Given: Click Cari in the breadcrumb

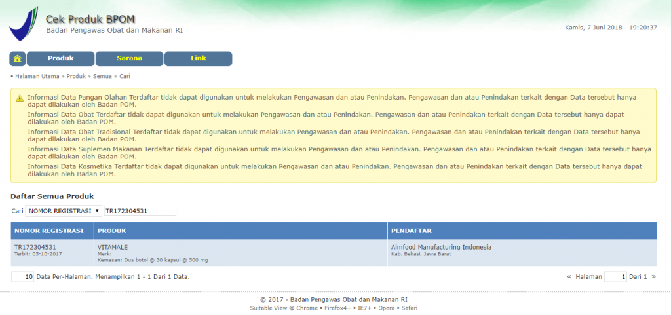Looking at the screenshot, I should click(x=125, y=77).
